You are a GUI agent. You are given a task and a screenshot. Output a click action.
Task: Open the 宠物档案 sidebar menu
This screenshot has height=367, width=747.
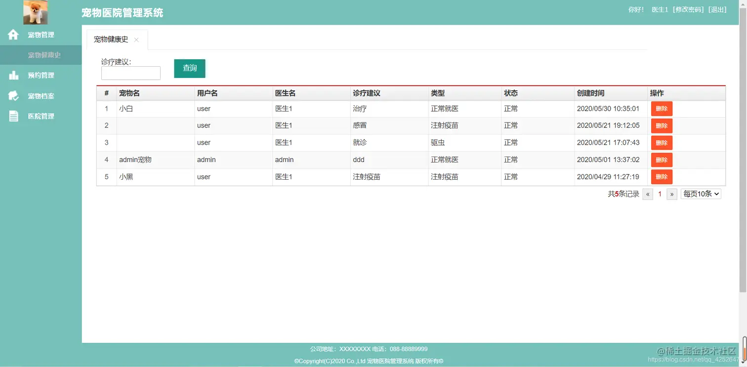[x=41, y=96]
